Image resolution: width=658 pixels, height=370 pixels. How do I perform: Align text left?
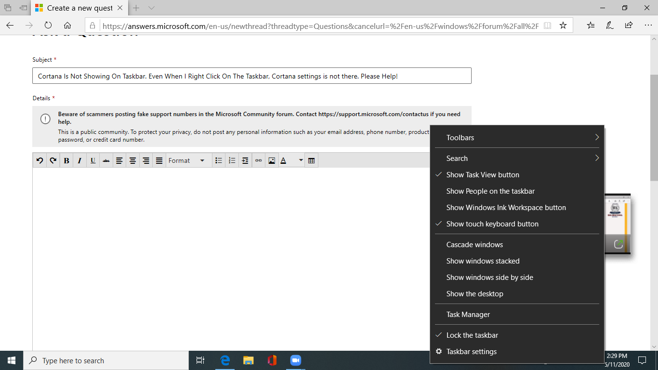click(x=119, y=160)
